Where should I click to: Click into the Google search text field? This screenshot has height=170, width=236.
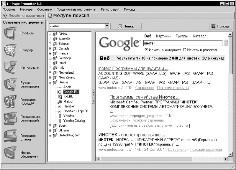click(183, 43)
